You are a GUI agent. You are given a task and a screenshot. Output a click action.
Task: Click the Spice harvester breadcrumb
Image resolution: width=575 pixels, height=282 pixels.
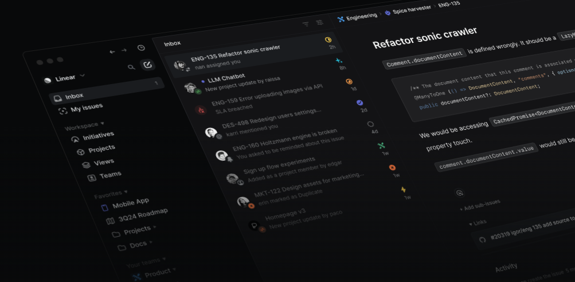click(x=408, y=10)
